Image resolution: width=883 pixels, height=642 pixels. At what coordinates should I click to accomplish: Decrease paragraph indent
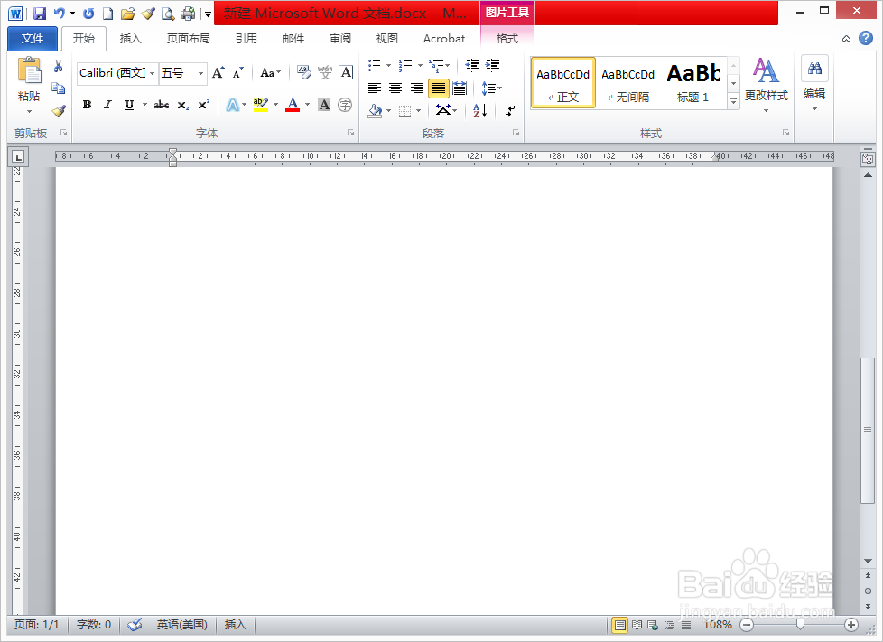(x=472, y=66)
